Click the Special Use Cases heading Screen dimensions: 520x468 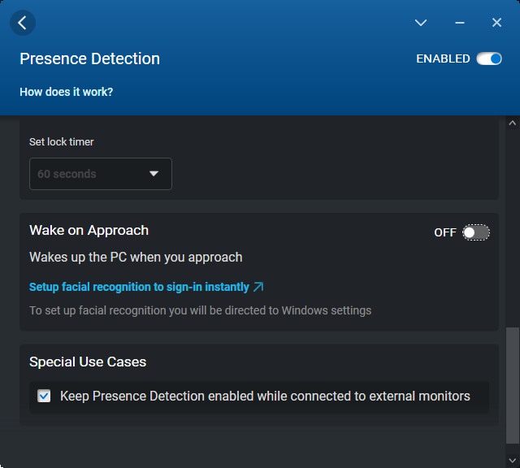pos(88,362)
